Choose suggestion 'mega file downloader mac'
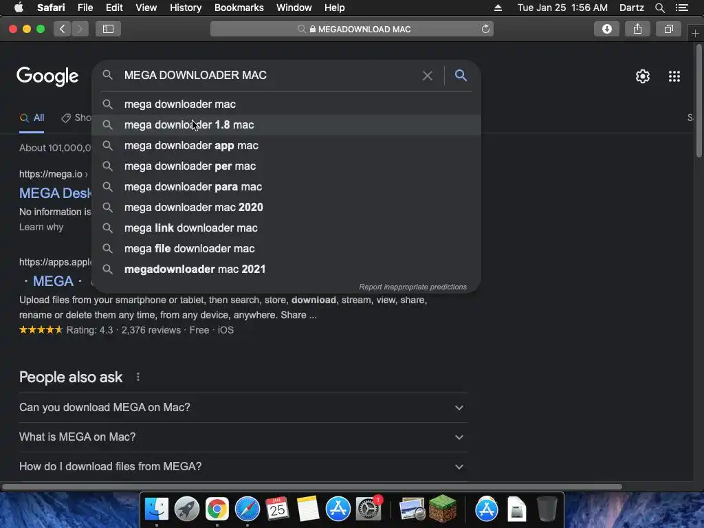This screenshot has width=704, height=528. point(286,249)
